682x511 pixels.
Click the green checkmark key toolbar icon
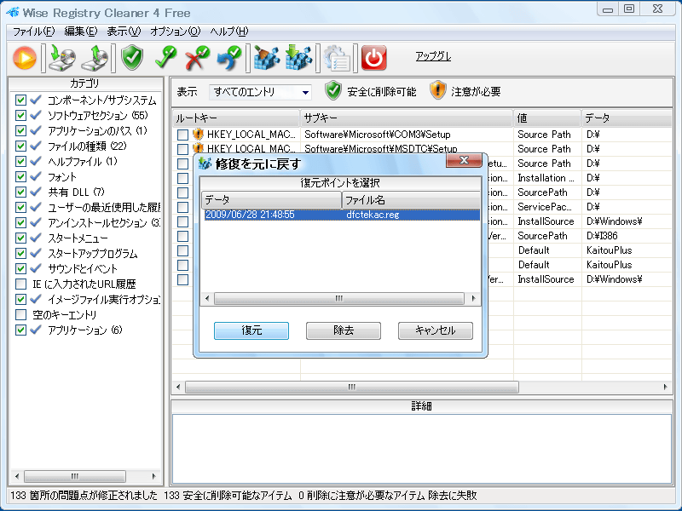point(165,58)
